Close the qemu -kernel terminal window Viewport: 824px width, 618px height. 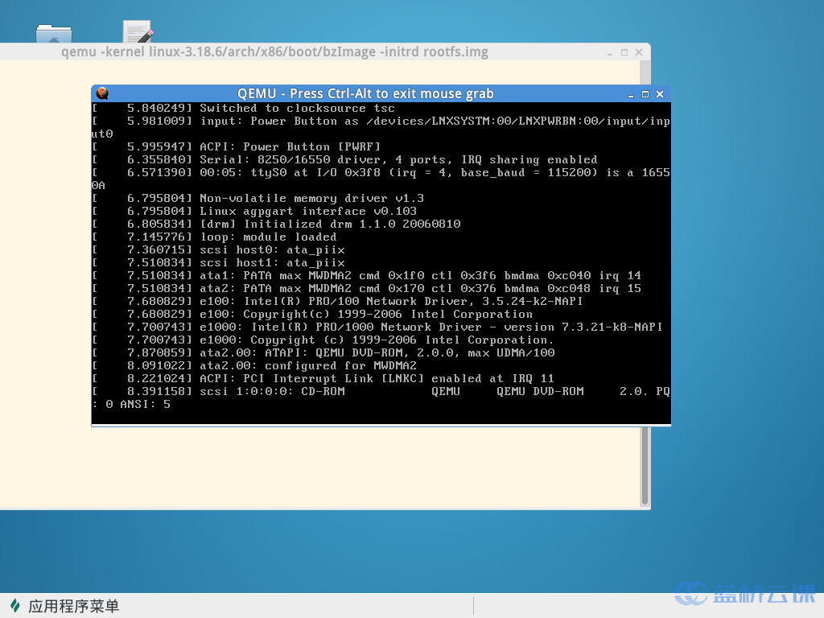(x=639, y=52)
